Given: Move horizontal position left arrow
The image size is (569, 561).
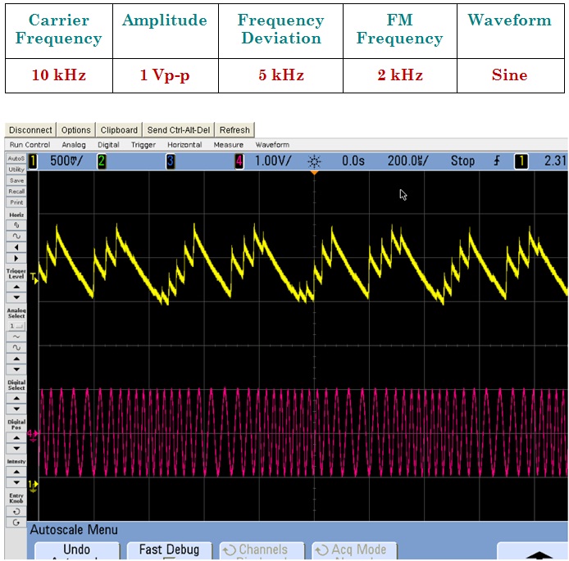Looking at the screenshot, I should point(16,247).
